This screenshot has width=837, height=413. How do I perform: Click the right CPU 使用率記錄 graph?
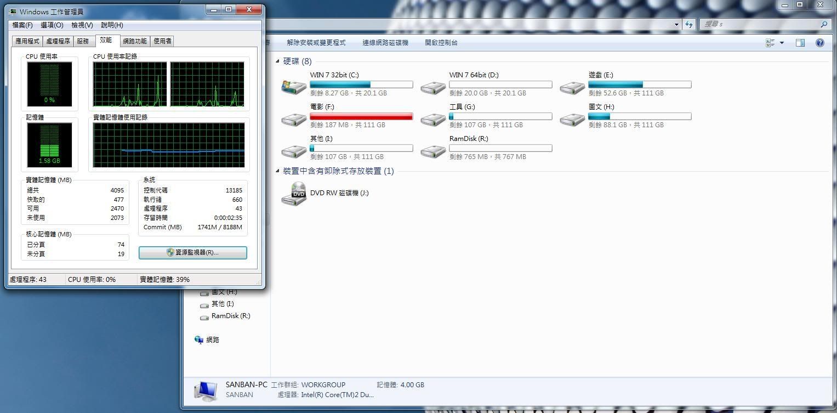207,84
